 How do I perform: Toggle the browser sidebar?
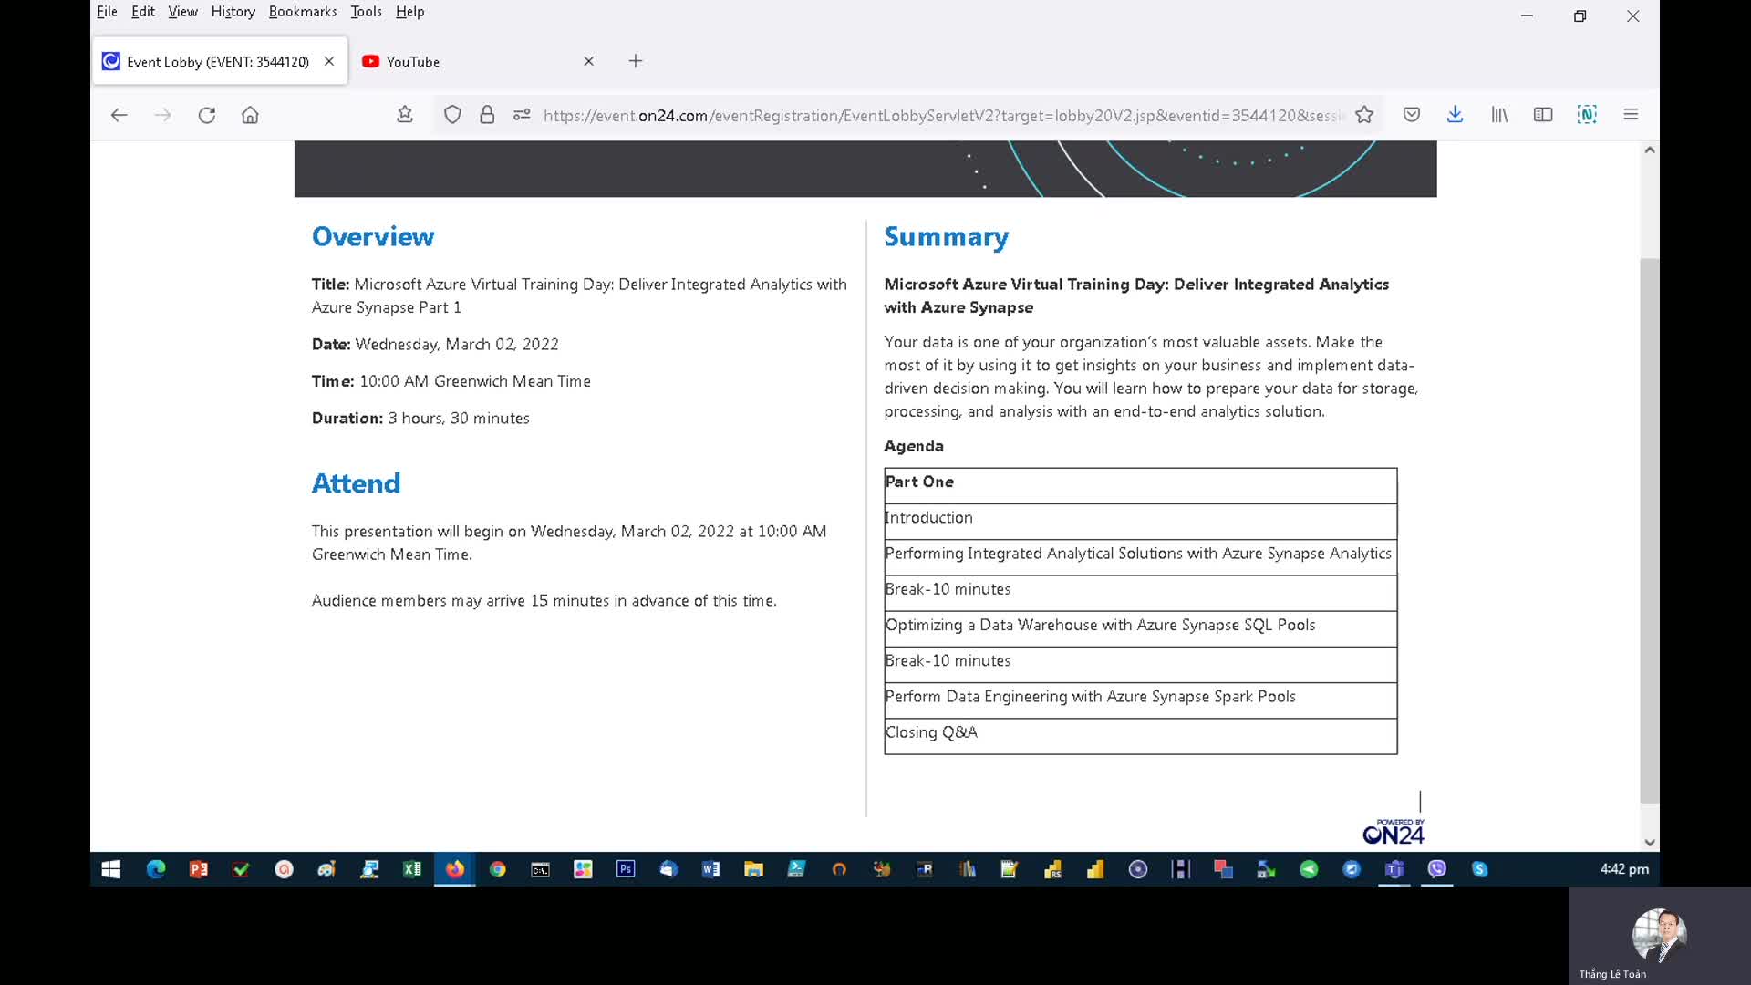1543,115
